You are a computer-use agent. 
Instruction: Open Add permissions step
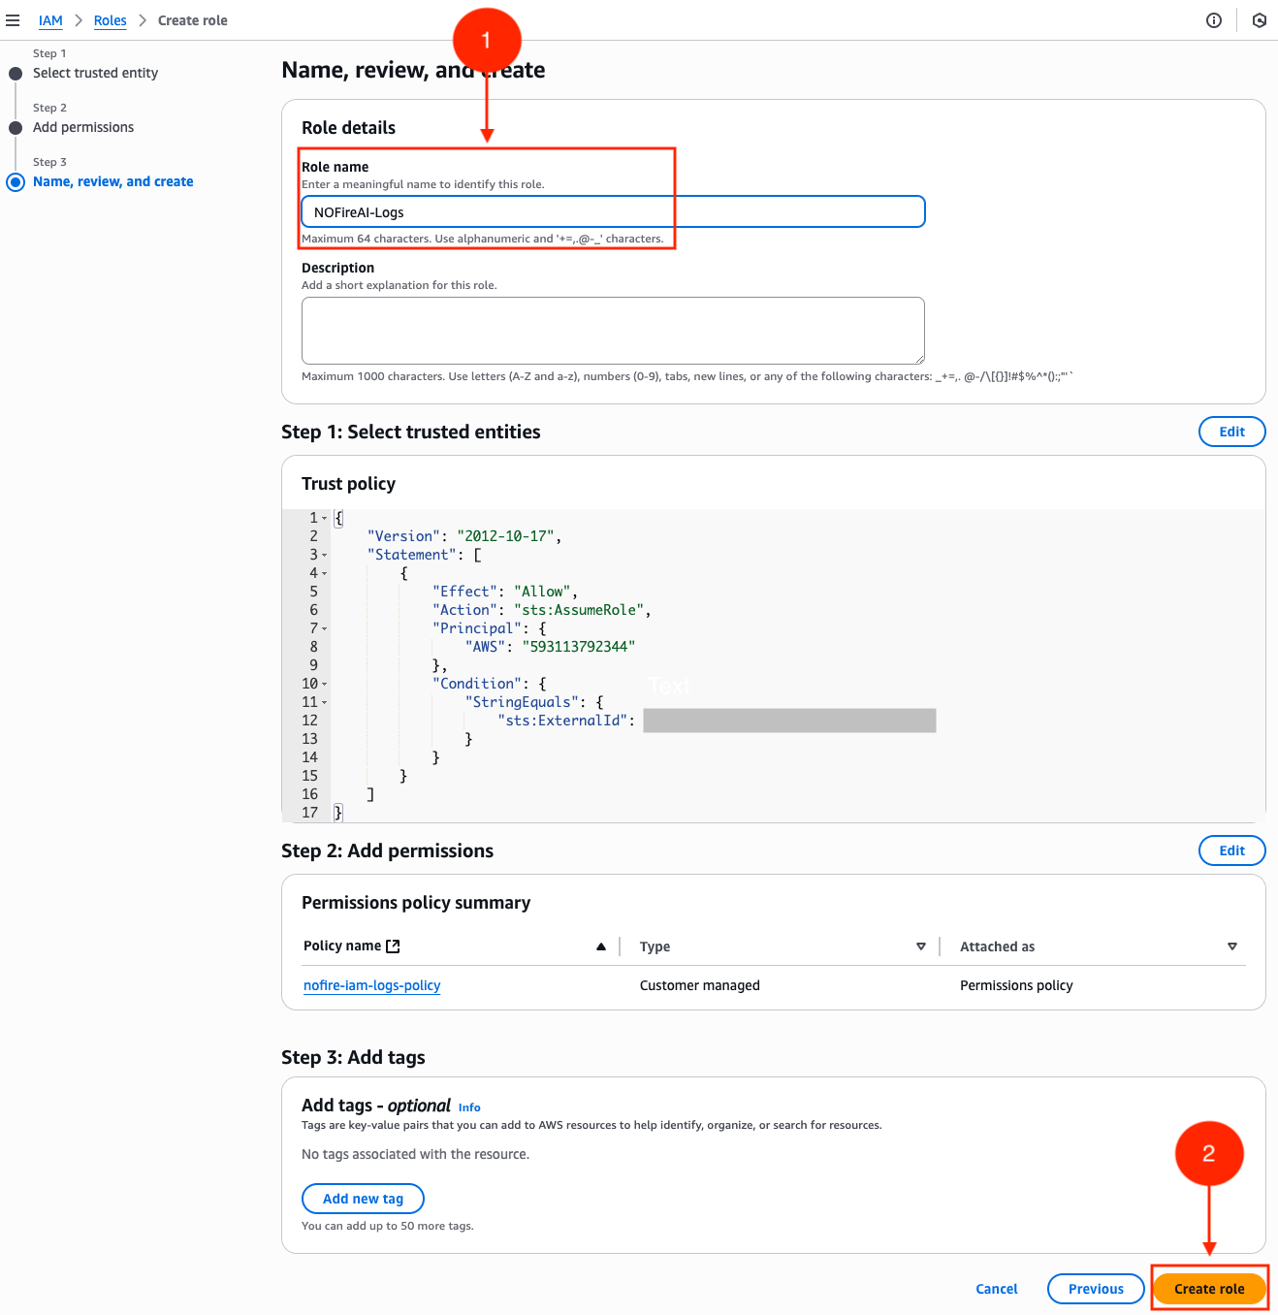(x=83, y=127)
